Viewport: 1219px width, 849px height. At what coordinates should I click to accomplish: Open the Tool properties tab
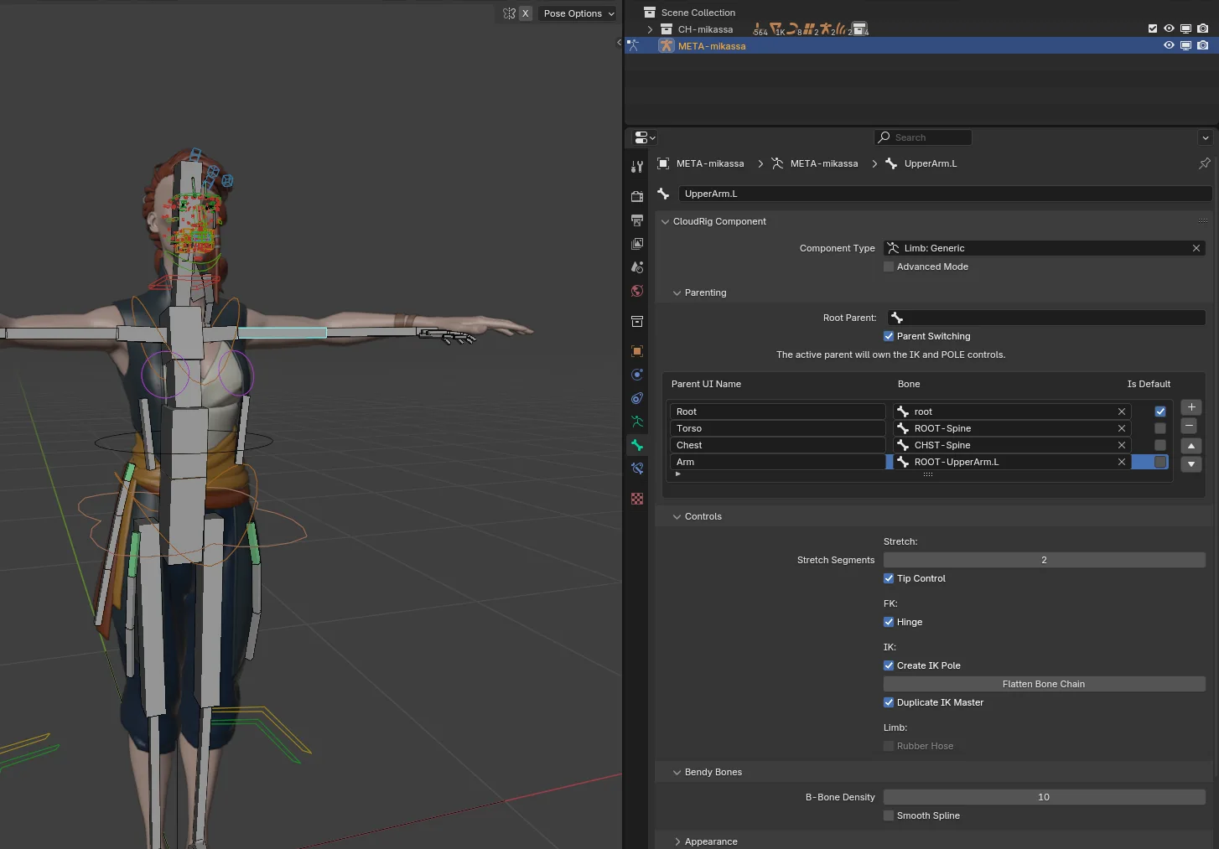tap(637, 167)
